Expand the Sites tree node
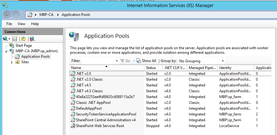This screenshot has height=135, width=277. coord(12,62)
